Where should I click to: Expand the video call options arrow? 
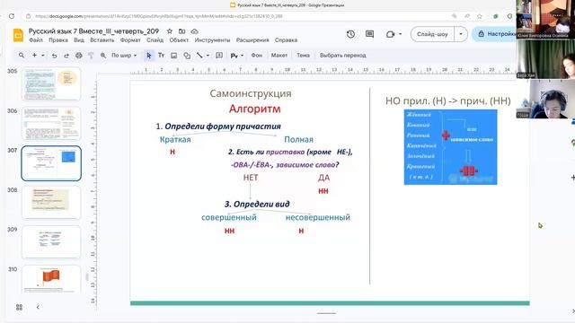[400, 34]
